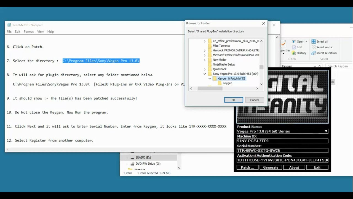This screenshot has height=199, width=353.
Task: Click the Files Torrents folder icon
Action: 210,46
